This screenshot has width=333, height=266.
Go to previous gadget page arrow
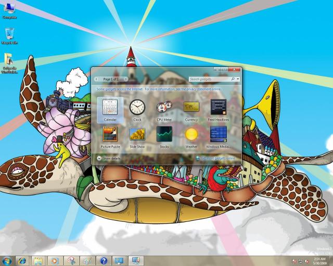click(x=96, y=79)
